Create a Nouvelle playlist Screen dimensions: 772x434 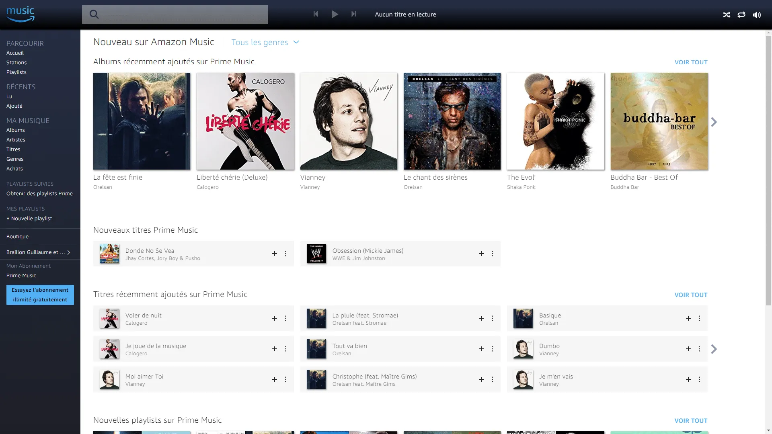[x=29, y=219]
